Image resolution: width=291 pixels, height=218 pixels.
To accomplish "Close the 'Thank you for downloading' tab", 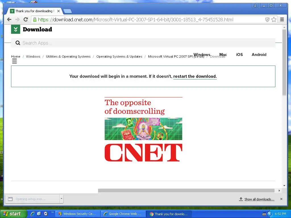I will (59, 11).
